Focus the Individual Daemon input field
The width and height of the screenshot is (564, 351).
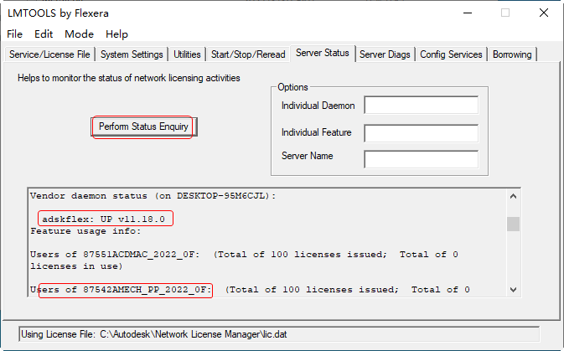pos(422,105)
